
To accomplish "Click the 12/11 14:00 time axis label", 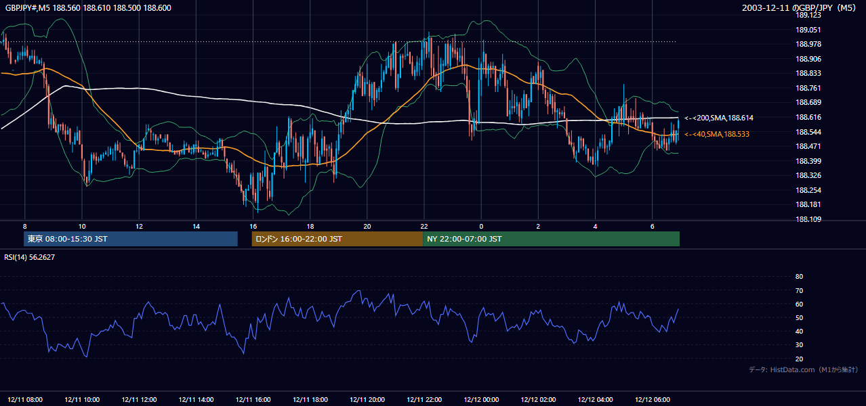I will tap(196, 400).
